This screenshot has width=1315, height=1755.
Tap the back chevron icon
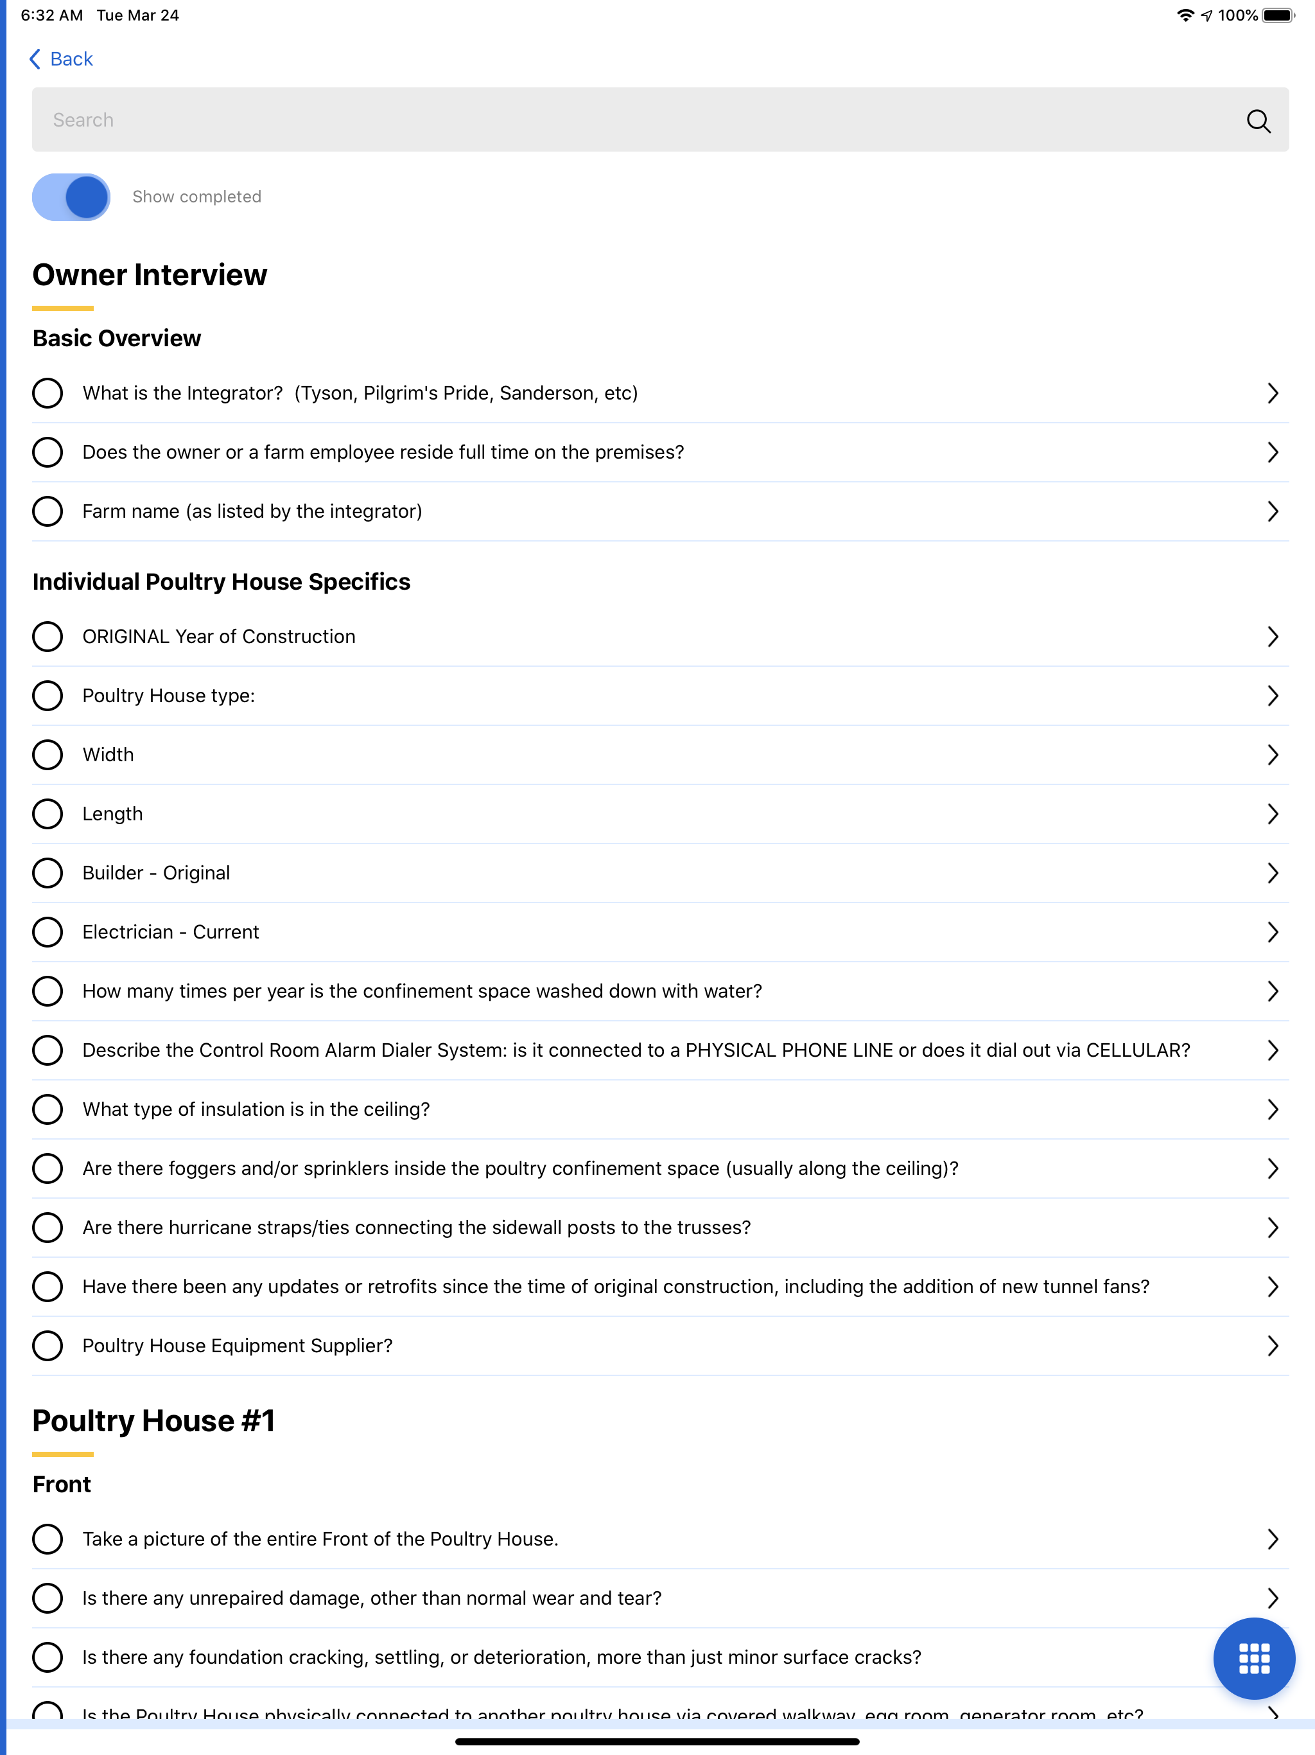[x=35, y=60]
